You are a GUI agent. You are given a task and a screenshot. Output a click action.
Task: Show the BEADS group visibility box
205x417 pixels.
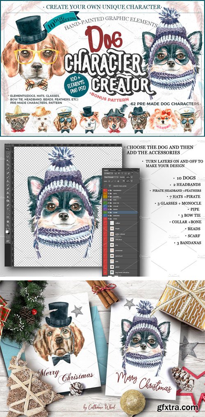coord(105,209)
